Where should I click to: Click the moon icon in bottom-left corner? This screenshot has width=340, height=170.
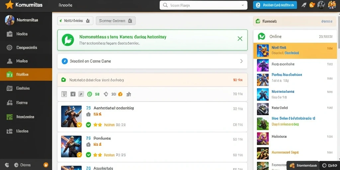click(7, 165)
